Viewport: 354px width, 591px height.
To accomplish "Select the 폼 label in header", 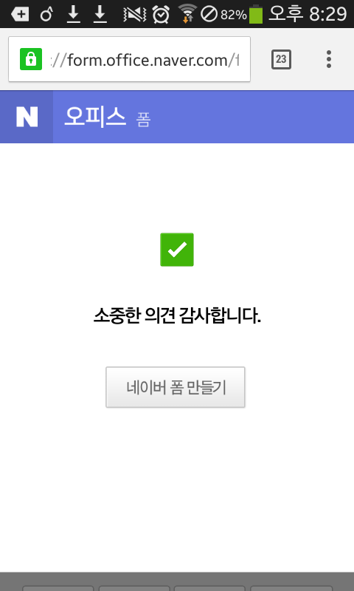I will 143,120.
